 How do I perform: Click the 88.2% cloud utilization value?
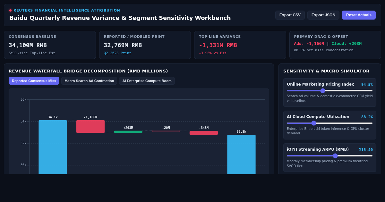tap(367, 117)
